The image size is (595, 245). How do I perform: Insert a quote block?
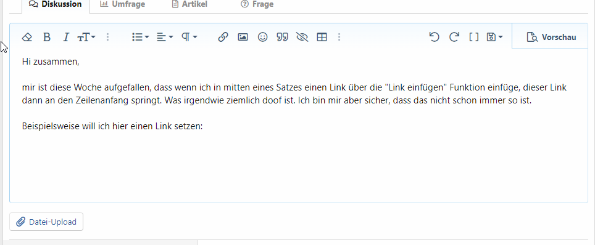(x=282, y=37)
